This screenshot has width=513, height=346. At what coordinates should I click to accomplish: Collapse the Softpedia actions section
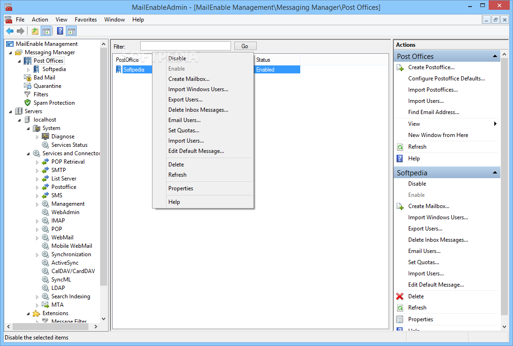point(495,173)
